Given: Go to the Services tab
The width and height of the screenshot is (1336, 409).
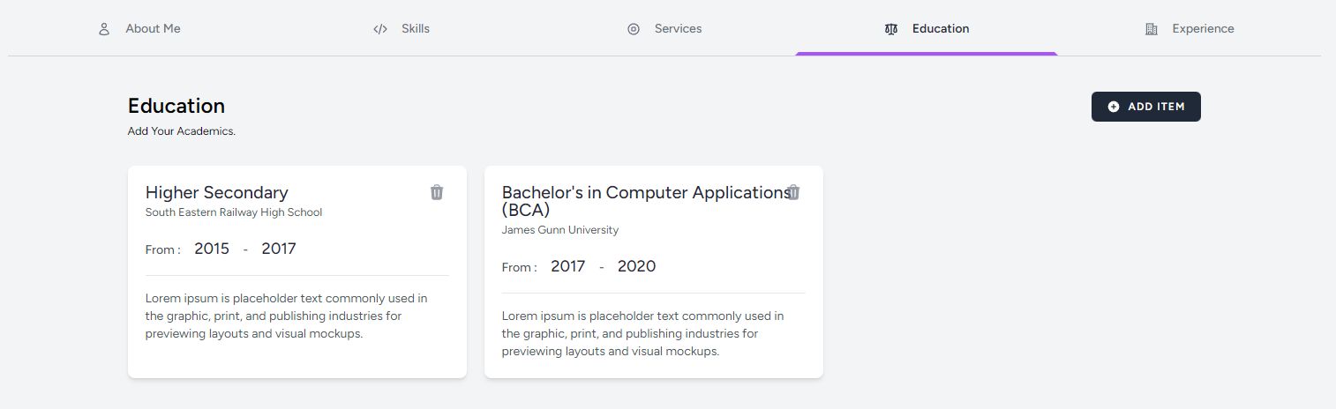Looking at the screenshot, I should [x=664, y=29].
